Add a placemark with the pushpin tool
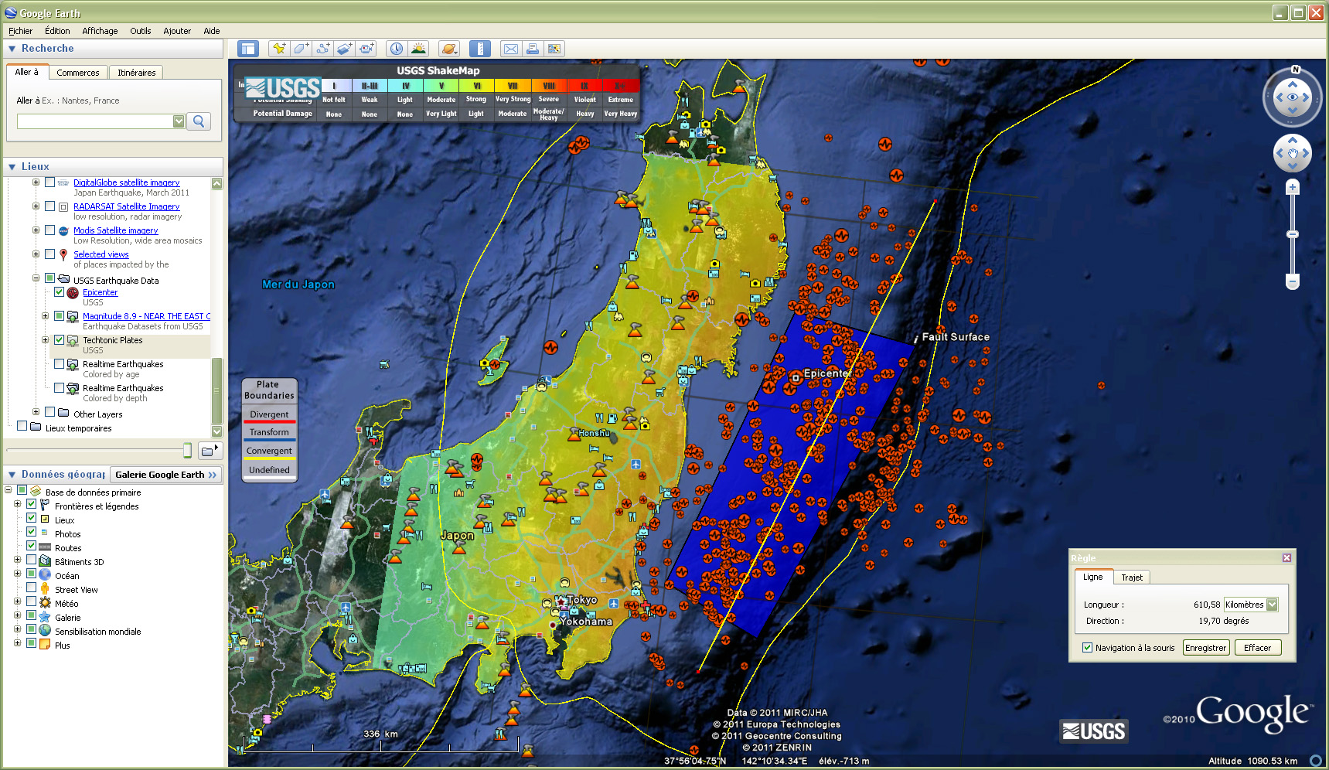Viewport: 1329px width, 770px height. coord(279,49)
